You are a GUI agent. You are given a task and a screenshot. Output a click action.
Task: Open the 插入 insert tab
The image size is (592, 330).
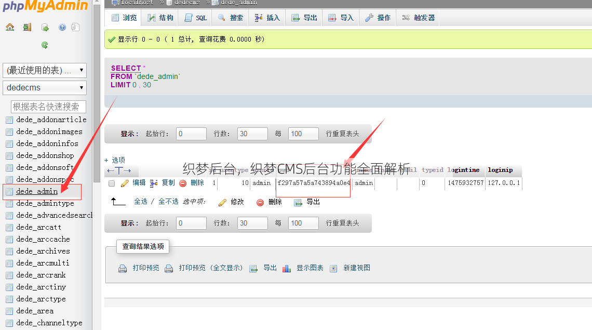[267, 18]
